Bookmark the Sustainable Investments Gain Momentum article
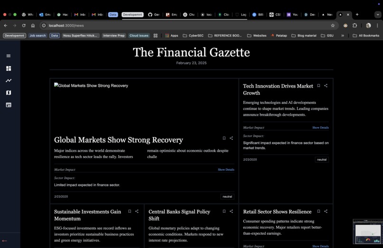 coord(130,211)
